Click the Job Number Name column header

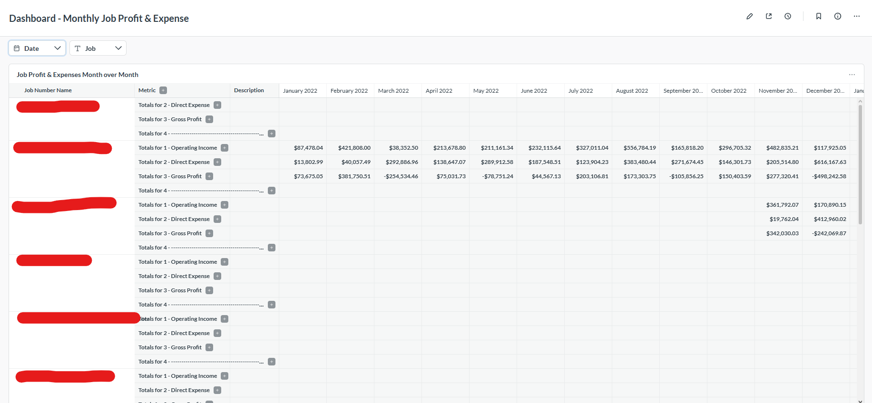[x=48, y=90]
